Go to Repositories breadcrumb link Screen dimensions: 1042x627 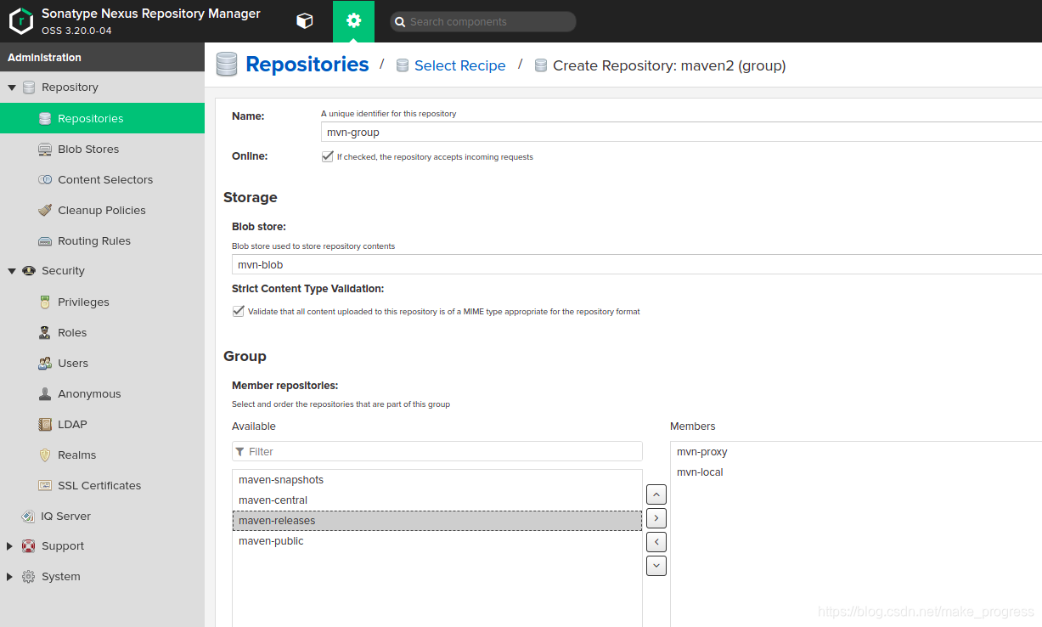click(x=307, y=65)
